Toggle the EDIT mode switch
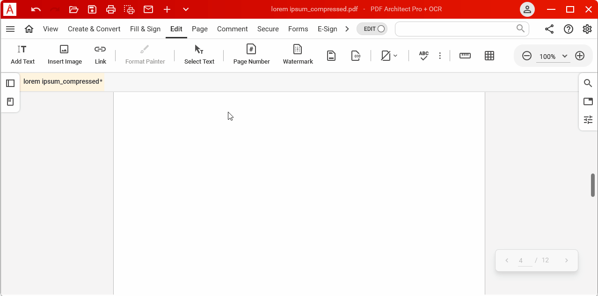This screenshot has width=598, height=296. 372,29
